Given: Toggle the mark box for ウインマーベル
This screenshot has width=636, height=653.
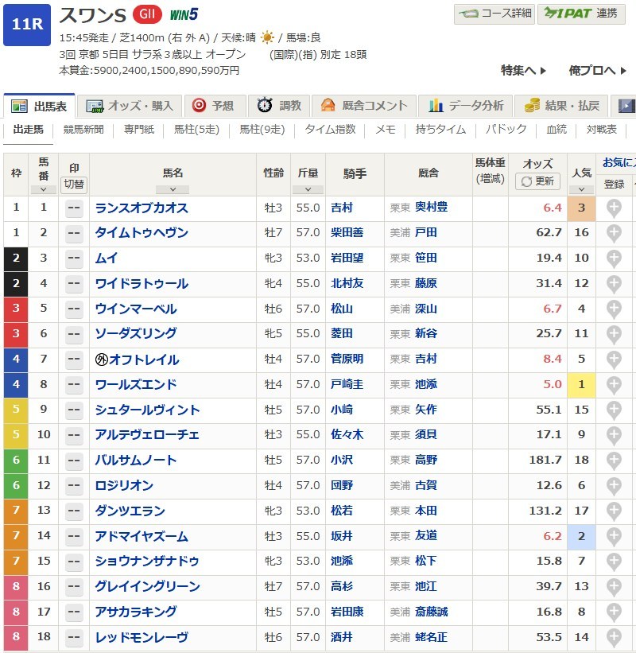Looking at the screenshot, I should pyautogui.click(x=74, y=309).
